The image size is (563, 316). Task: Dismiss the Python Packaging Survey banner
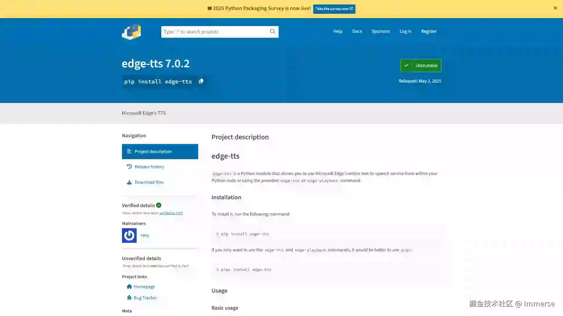555,8
